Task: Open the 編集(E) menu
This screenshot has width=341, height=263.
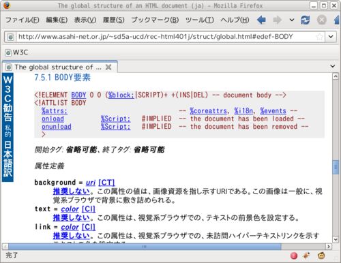Action: pos(57,20)
